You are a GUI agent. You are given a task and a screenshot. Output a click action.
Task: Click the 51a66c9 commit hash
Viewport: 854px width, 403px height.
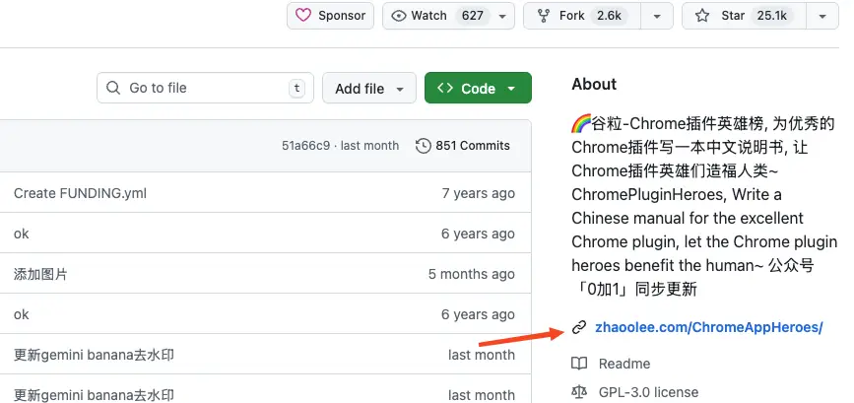coord(305,146)
